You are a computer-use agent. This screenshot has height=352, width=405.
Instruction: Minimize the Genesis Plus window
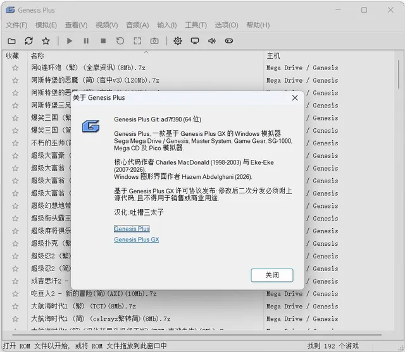pos(338,10)
